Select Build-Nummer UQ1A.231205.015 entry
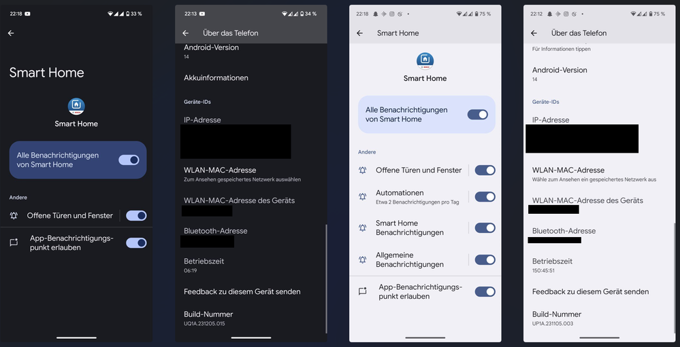Image resolution: width=680 pixels, height=347 pixels. click(x=208, y=318)
